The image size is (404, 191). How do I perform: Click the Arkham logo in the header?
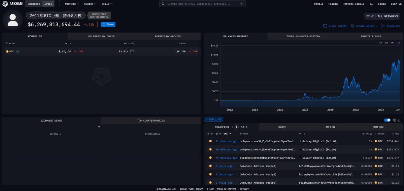pyautogui.click(x=12, y=4)
